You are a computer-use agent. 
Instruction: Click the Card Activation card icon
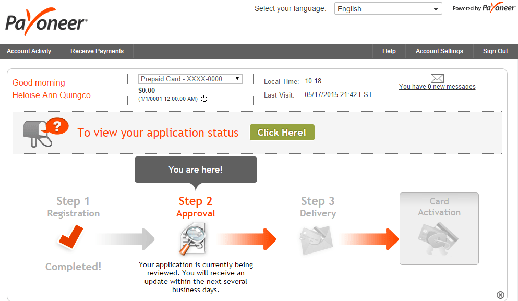[439, 239]
